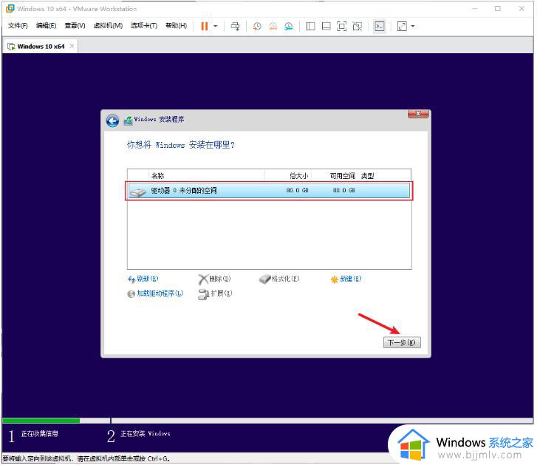Viewport: 537px width, 465px height.
Task: Open the console view icon
Action: pyautogui.click(x=380, y=26)
